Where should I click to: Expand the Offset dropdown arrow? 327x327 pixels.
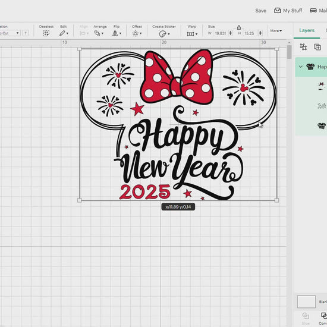(x=141, y=33)
